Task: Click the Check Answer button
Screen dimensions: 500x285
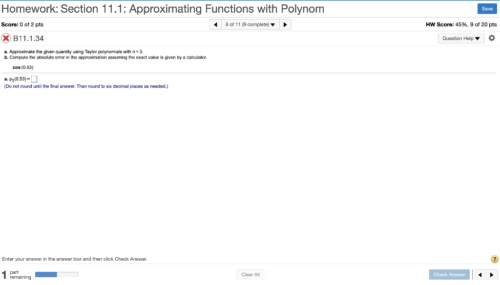Action: (449, 274)
